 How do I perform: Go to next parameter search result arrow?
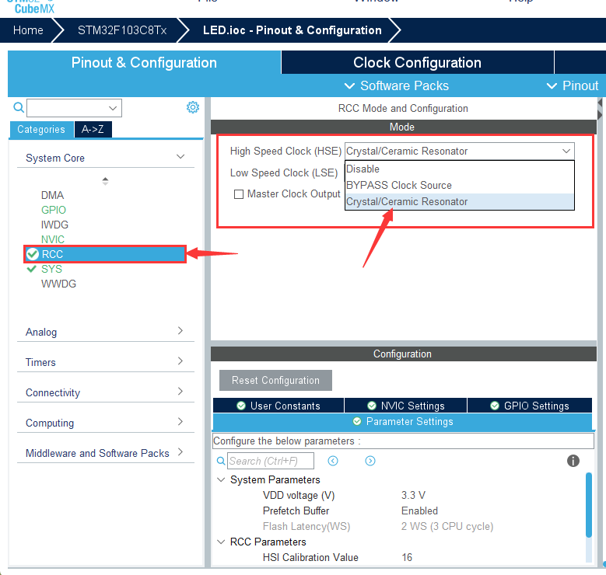370,461
